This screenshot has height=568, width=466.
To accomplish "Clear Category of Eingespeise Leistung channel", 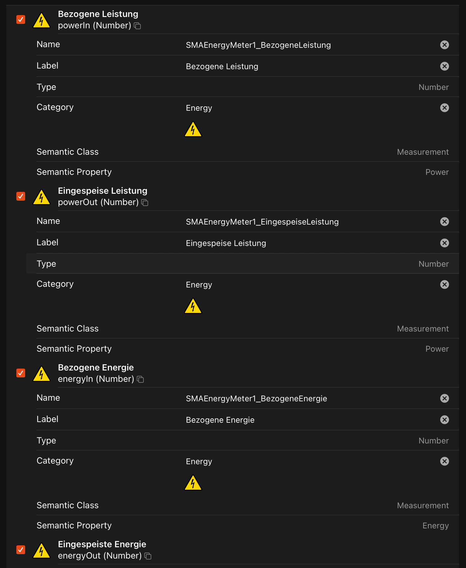I will pos(444,285).
